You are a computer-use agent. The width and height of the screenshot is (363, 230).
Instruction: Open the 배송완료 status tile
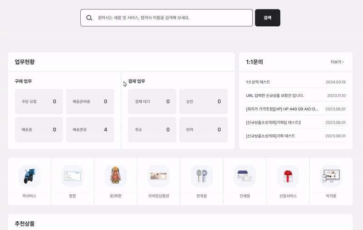coord(90,129)
